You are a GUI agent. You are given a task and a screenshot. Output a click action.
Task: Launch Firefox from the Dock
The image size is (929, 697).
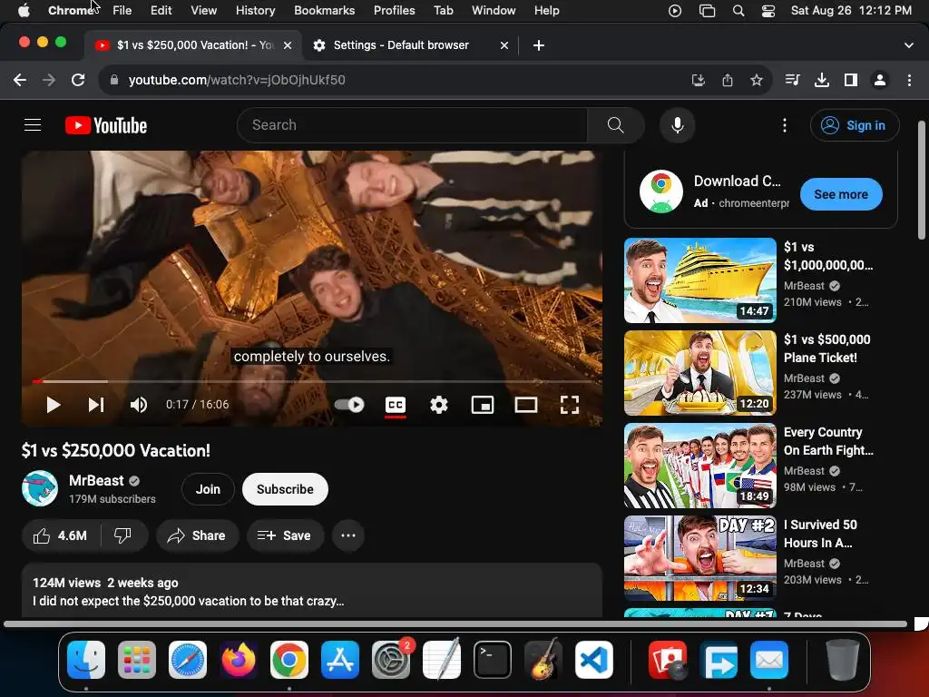point(239,660)
